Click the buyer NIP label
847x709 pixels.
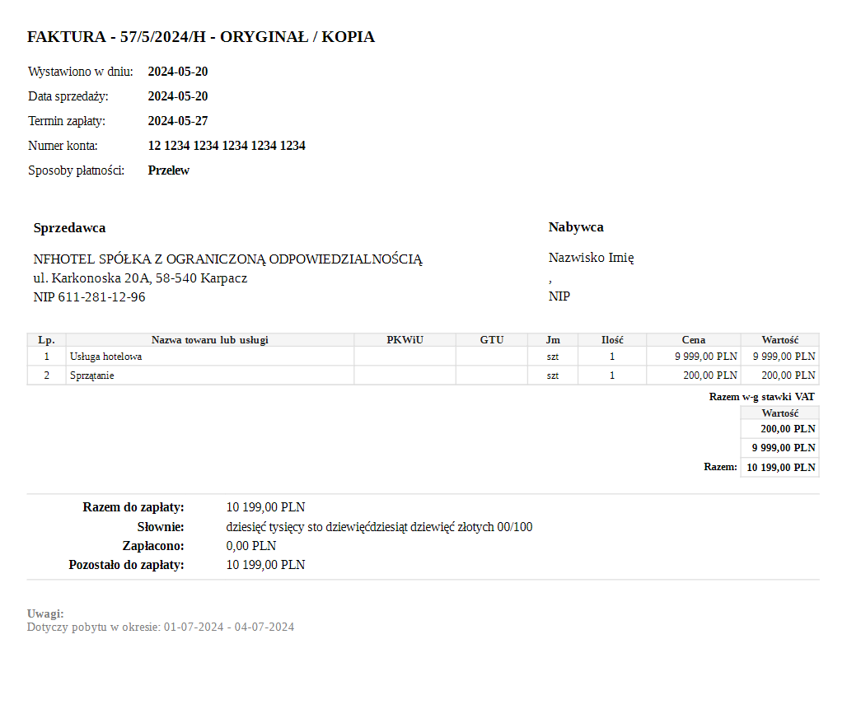point(559,296)
